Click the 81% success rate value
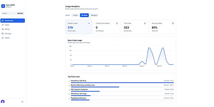This screenshot has width=214, height=107. (155, 28)
